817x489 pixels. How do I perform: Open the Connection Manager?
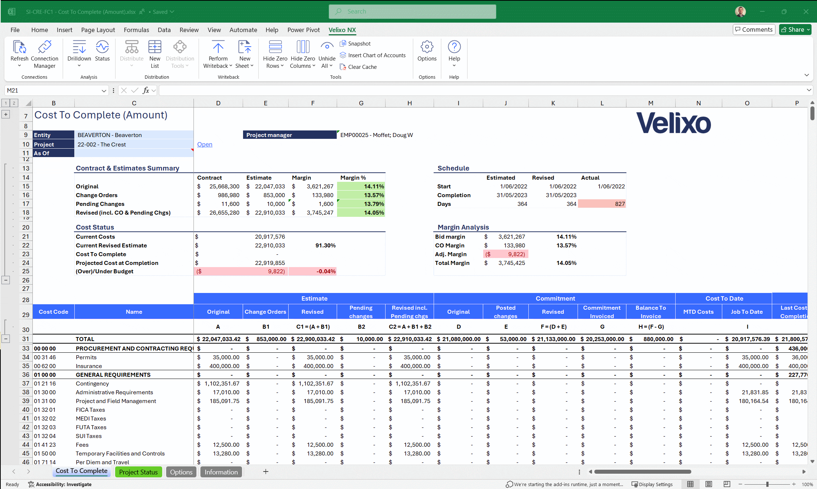click(x=44, y=54)
